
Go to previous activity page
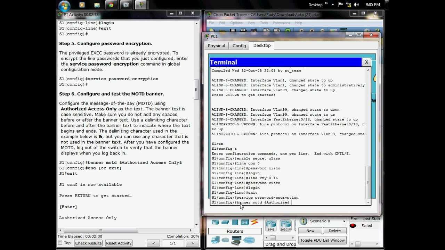coord(154,243)
